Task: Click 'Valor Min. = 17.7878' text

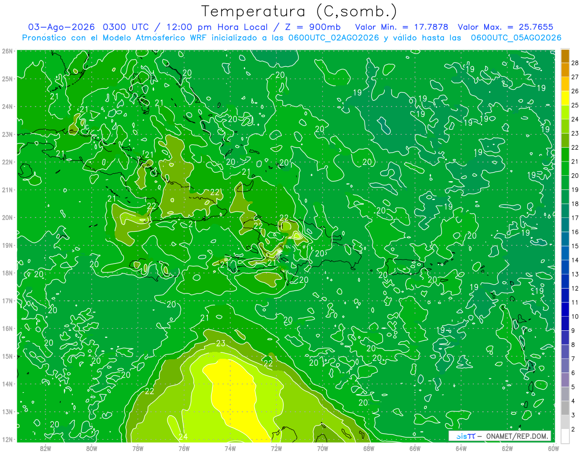Action: [x=401, y=27]
